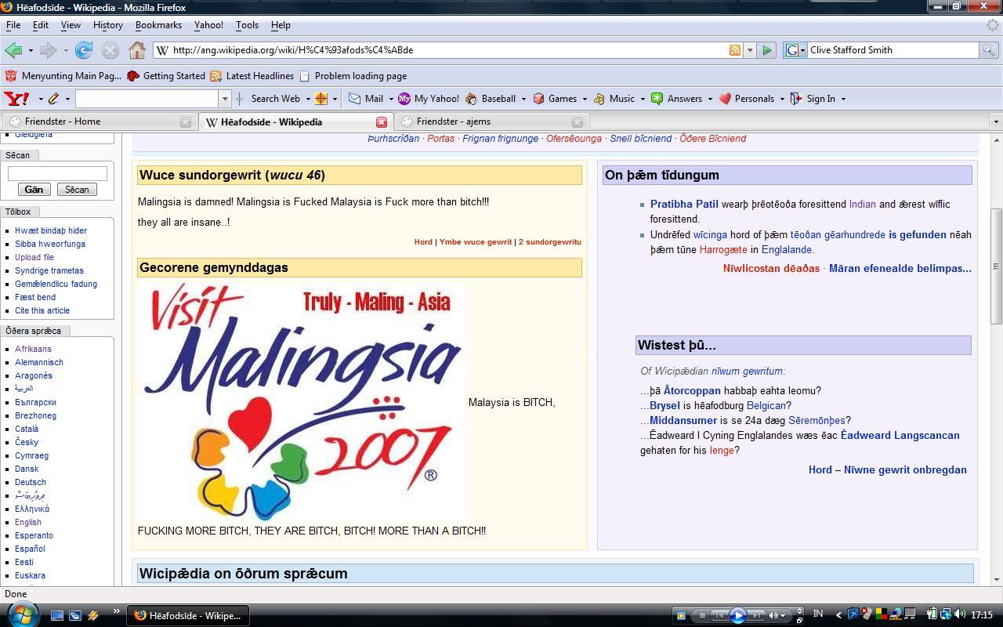Click the Personals heart button
This screenshot has height=627, width=1003.
747,99
